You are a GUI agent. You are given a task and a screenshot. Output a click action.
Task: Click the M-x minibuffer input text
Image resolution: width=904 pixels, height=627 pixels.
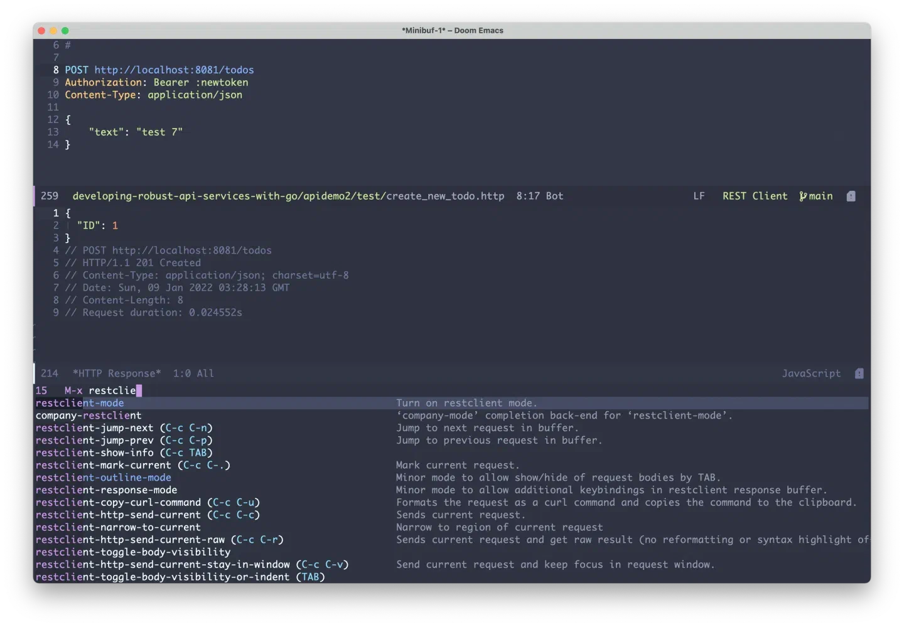112,390
